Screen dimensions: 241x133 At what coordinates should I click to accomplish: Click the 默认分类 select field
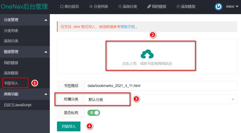(161, 100)
